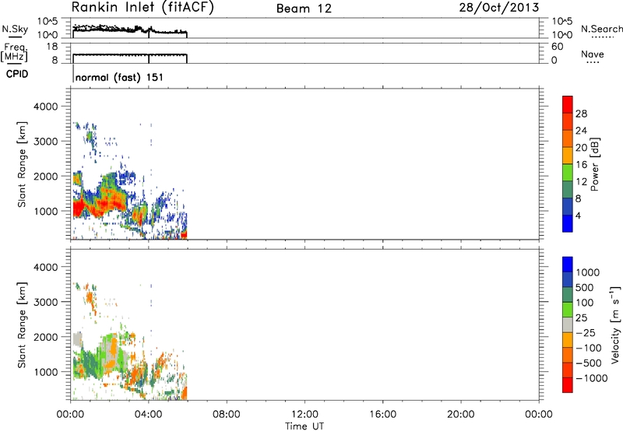Click the 28/Oct/2013 date text

click(x=499, y=7)
